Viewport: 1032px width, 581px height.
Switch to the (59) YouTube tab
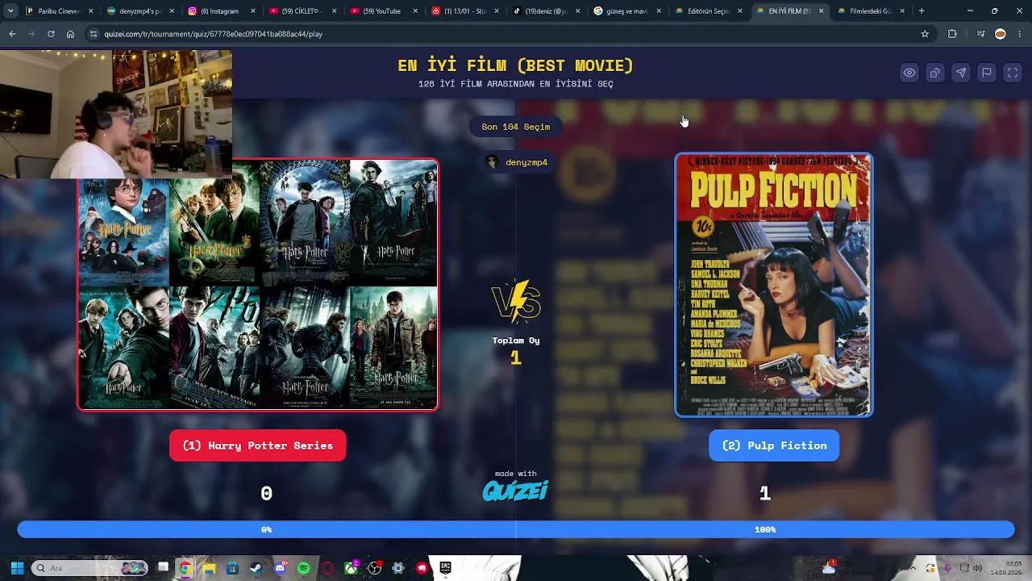tap(381, 11)
